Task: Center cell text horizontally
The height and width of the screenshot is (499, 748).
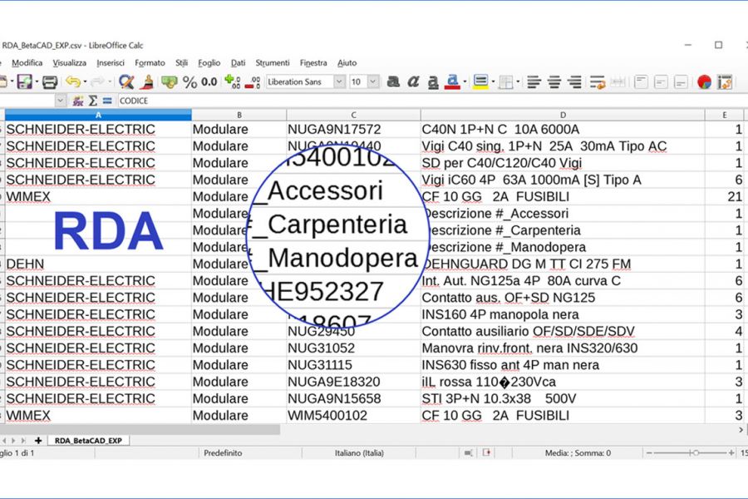Action: [x=554, y=82]
